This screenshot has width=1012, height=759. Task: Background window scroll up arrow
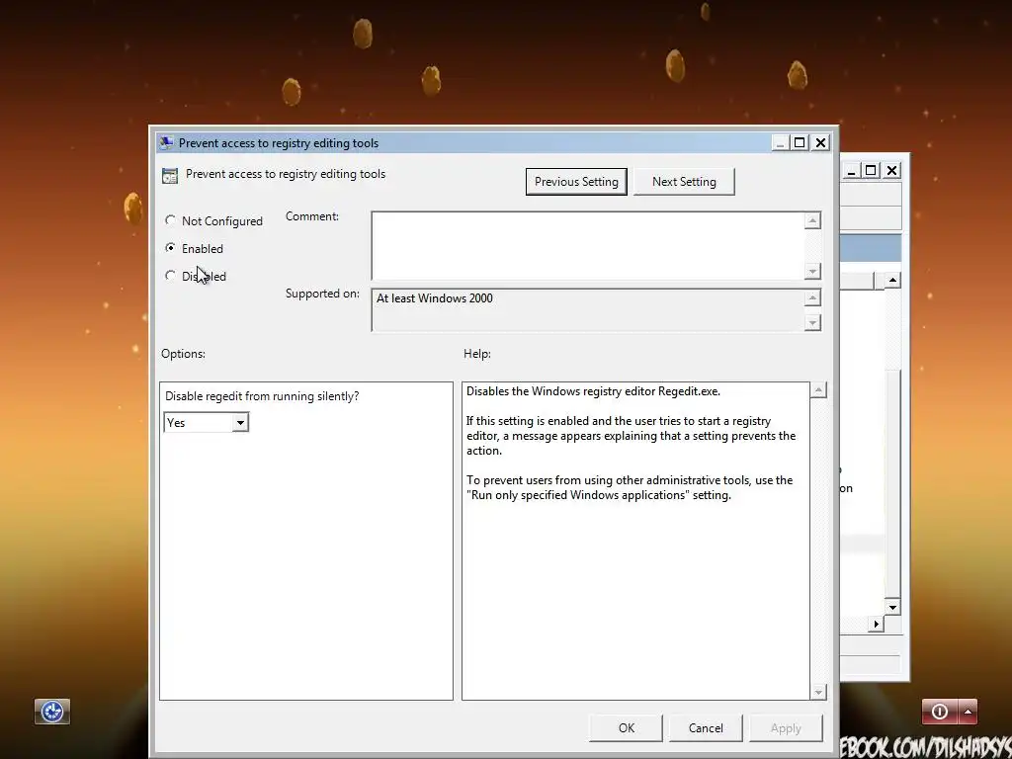tap(892, 280)
